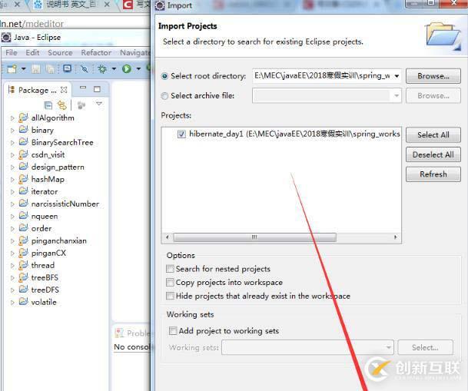This screenshot has width=468, height=391.
Task: Click the projects list scroll right arrow
Action: 395,237
